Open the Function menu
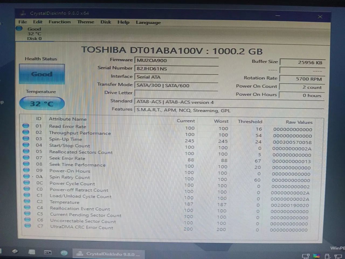Image resolution: width=345 pixels, height=259 pixels. coord(60,22)
